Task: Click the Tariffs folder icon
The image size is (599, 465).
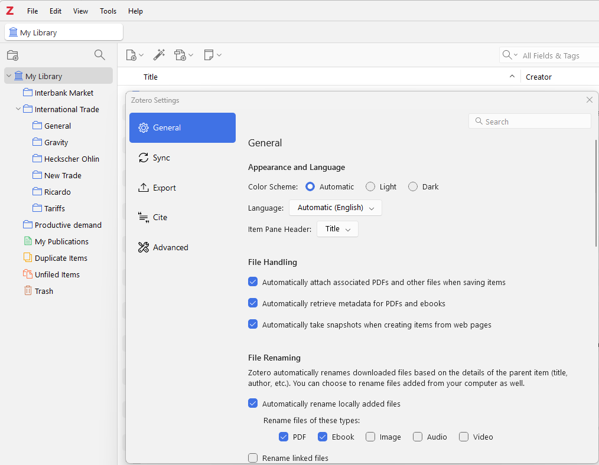Action: coord(37,208)
